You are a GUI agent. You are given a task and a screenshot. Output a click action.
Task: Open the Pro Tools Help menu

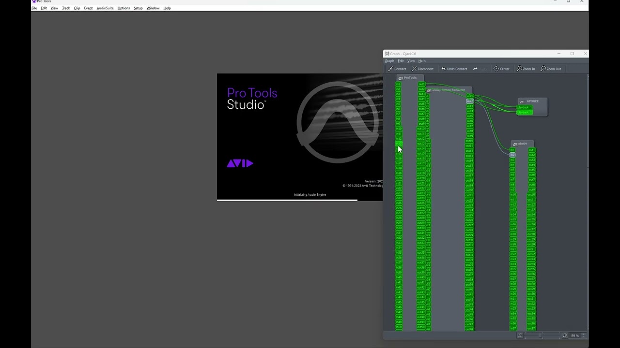tap(167, 8)
